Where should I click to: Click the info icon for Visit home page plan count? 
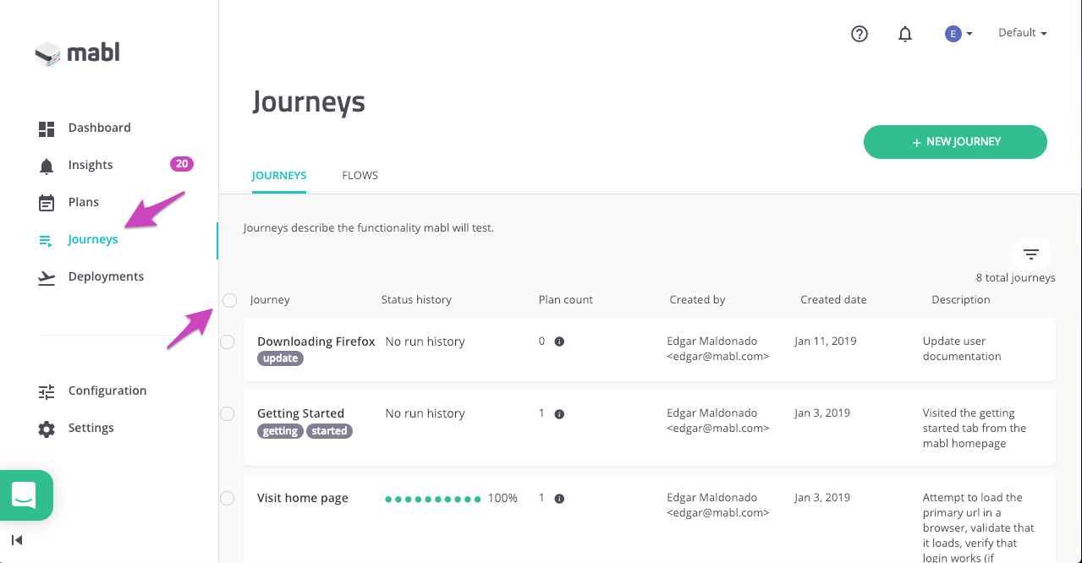click(559, 499)
